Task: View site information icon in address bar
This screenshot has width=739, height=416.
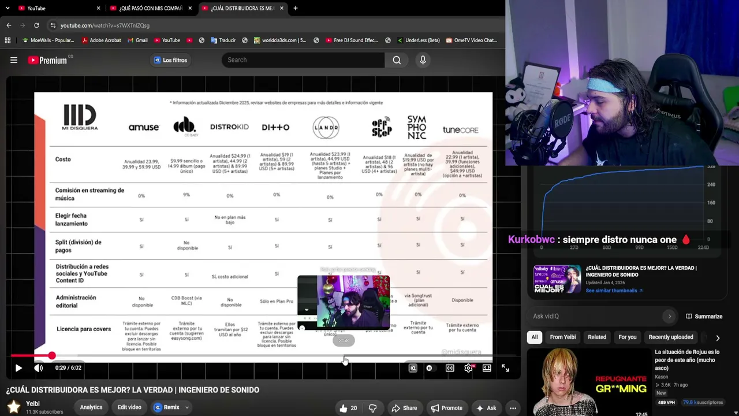Action: (x=53, y=25)
